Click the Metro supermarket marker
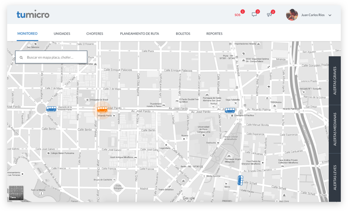 pyautogui.click(x=226, y=184)
